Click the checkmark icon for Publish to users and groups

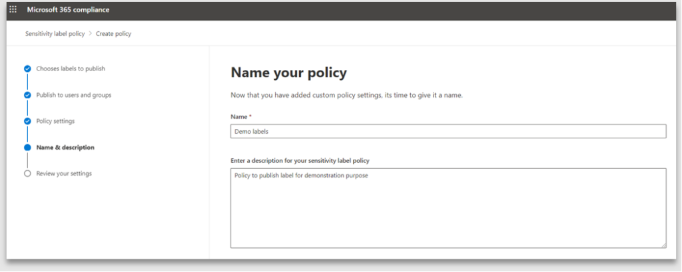27,95
